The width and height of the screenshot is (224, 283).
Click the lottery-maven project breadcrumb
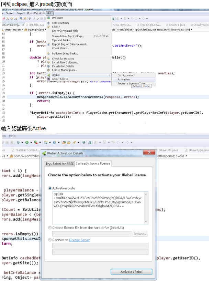pyautogui.click(x=12, y=30)
